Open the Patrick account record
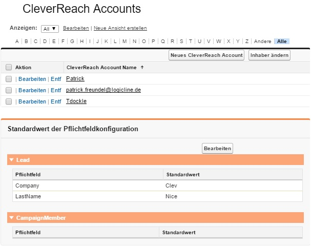This screenshot has height=247, width=311. [75, 78]
